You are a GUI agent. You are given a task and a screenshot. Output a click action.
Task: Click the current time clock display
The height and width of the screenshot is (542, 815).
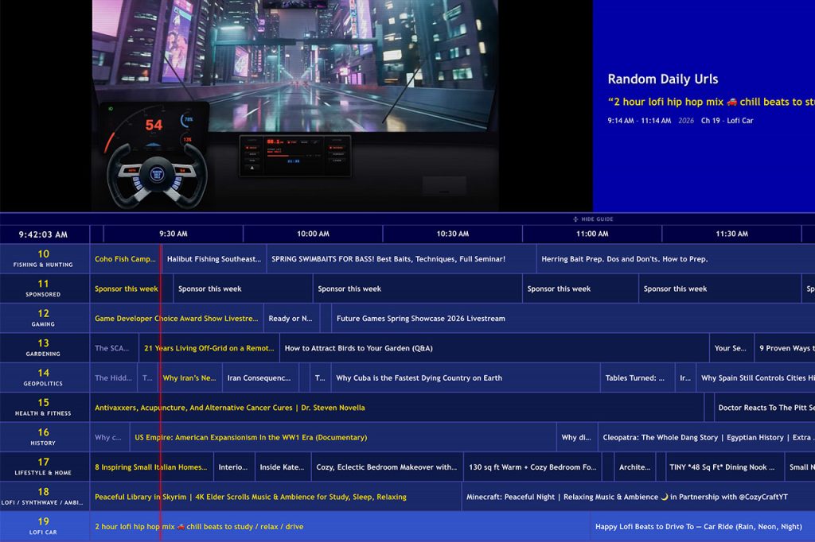click(x=44, y=234)
